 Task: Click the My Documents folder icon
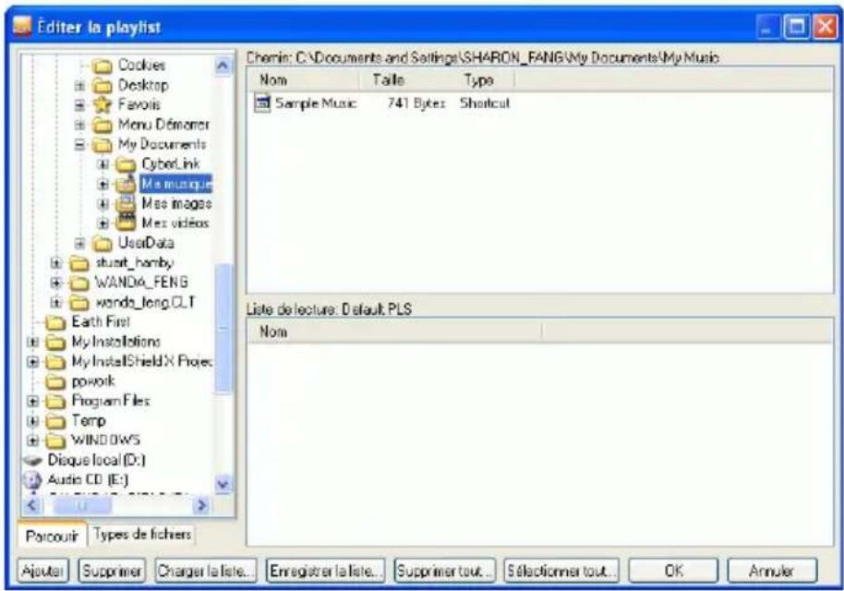click(102, 145)
